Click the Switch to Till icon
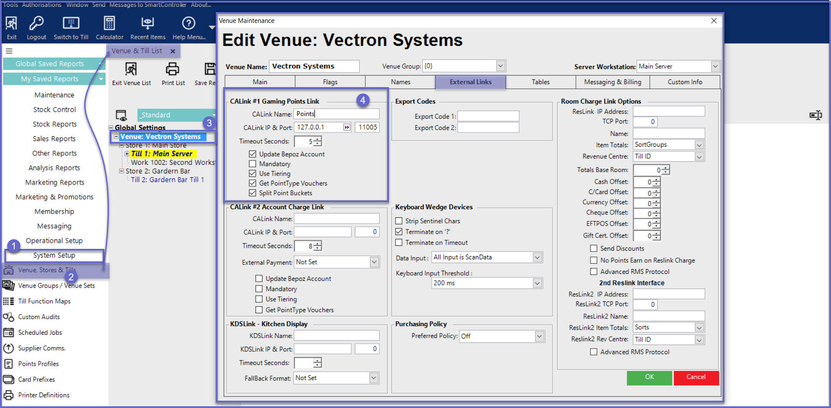Screen dimensions: 831x408 71,28
